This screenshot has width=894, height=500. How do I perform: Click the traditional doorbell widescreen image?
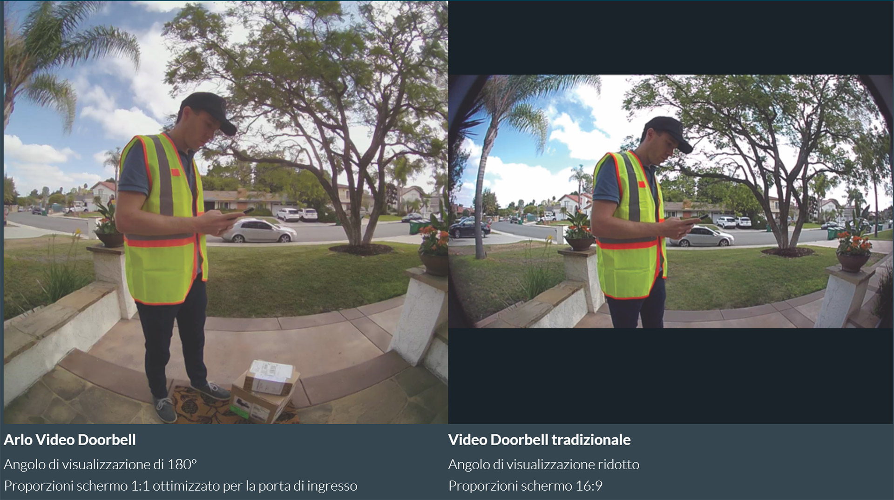[671, 201]
